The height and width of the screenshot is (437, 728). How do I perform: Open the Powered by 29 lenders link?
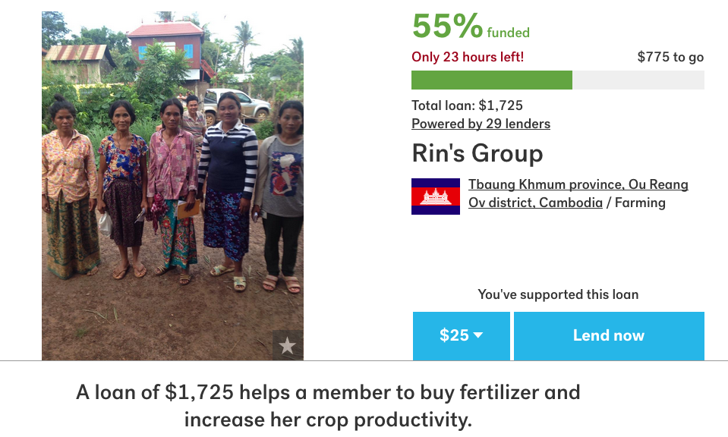coord(481,124)
